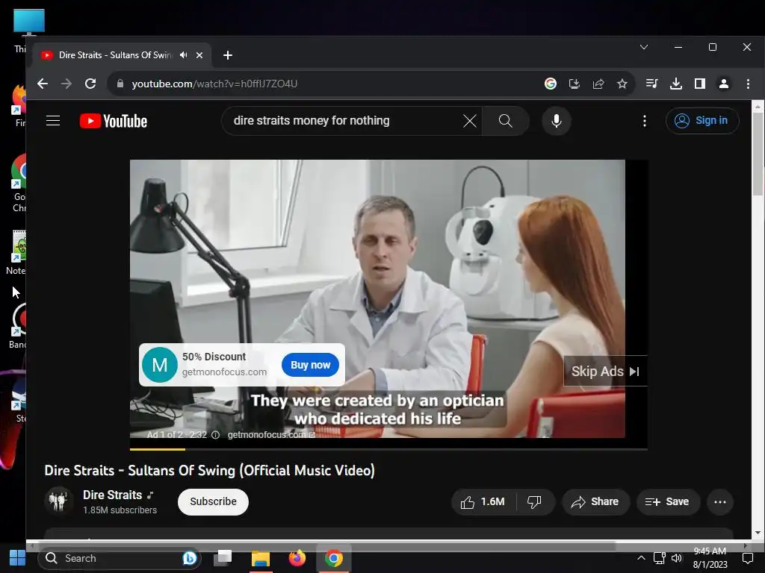Open Chrome profile icon
Viewport: 765px width, 573px height.
[x=724, y=84]
